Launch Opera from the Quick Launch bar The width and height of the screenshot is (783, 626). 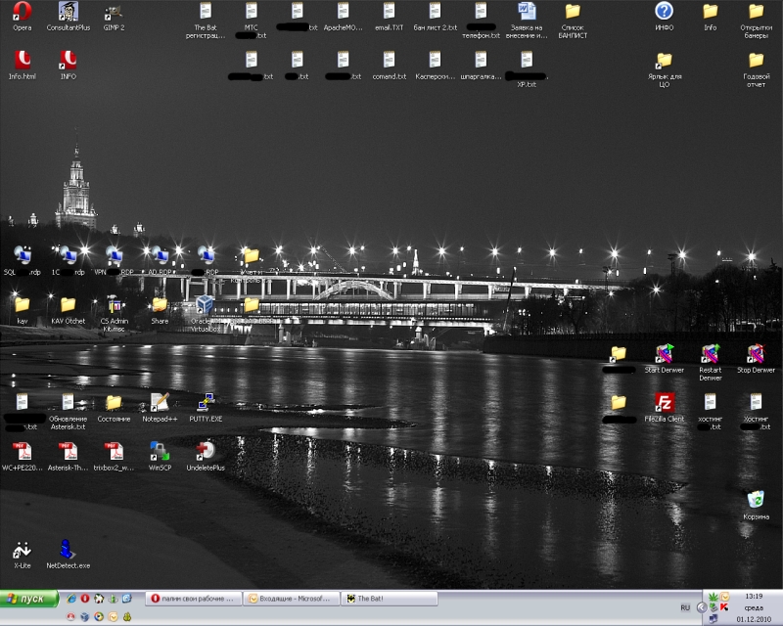(85, 598)
